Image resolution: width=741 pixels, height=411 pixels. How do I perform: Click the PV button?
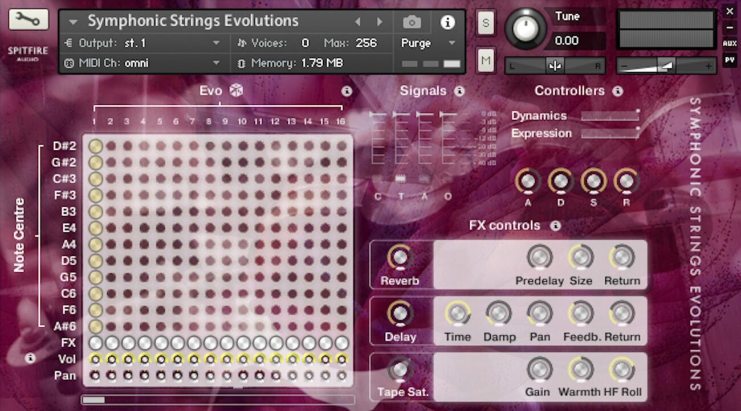[x=730, y=59]
